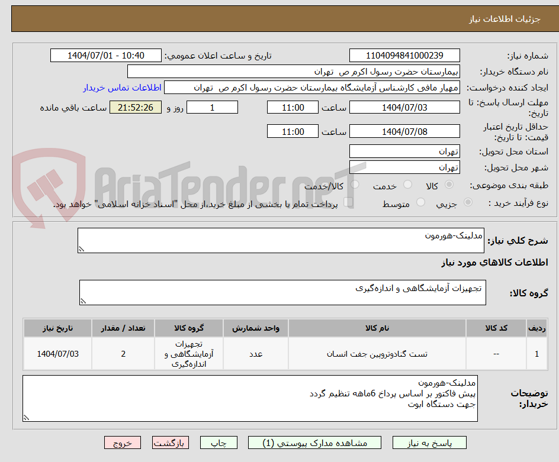Click the public announcement date field
This screenshot has height=462, width=559.
105,55
